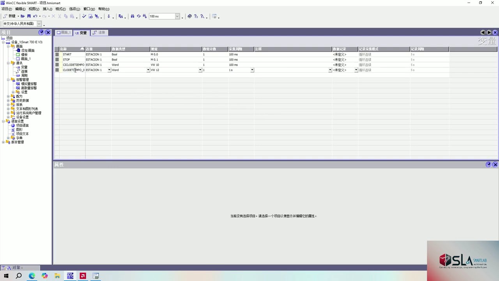
Task: Click the 数据记录 column header
Action: pyautogui.click(x=345, y=49)
